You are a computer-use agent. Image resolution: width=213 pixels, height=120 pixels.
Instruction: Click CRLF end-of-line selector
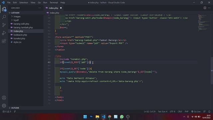[180, 111]
